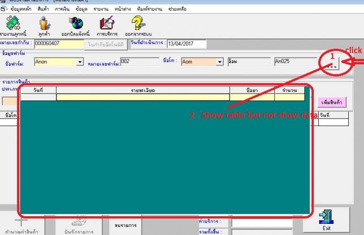Open the หน้าต่าง menu

click(x=123, y=9)
